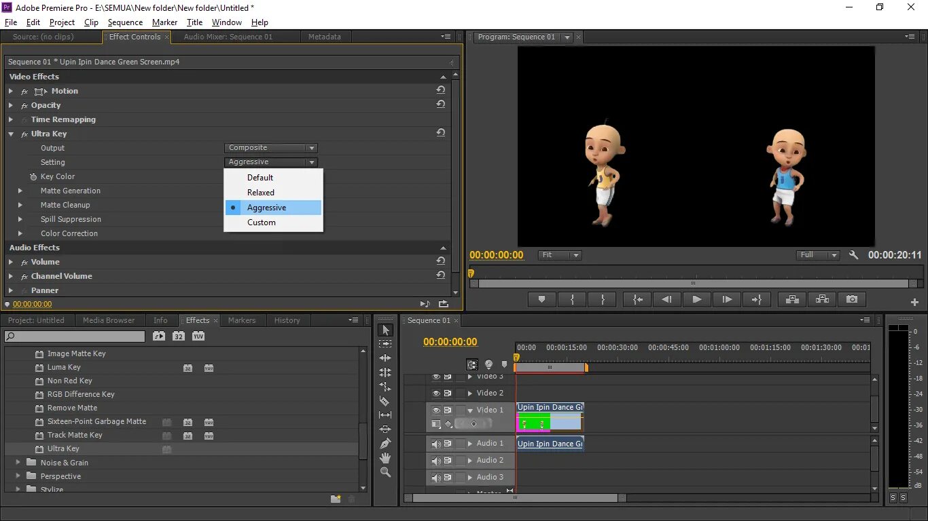928x521 pixels.
Task: Reset the Ultra Key effect
Action: pos(441,133)
